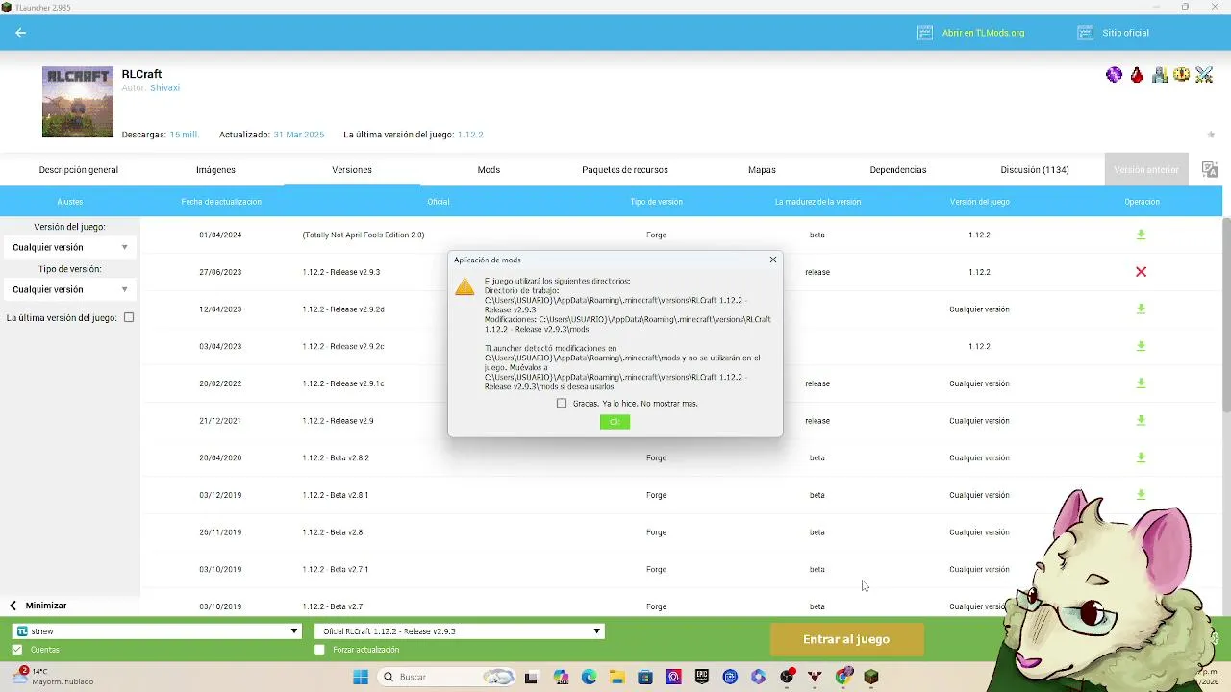Screen dimensions: 1231x692
Task: Open Epic Games Launcher from taskbar
Action: [702, 677]
